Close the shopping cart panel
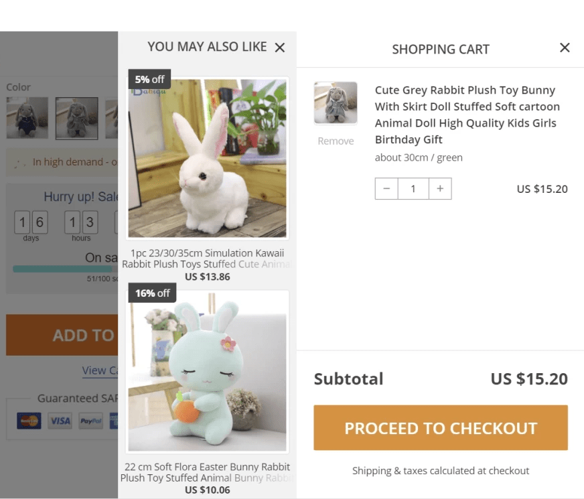This screenshot has width=584, height=499. coord(565,48)
